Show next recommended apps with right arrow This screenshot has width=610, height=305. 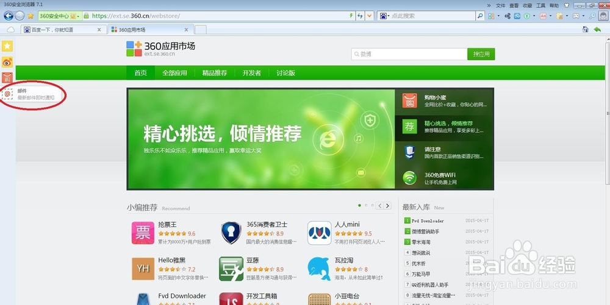(x=387, y=206)
